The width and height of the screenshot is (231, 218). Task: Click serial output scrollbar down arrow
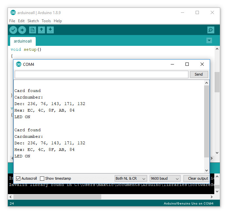coord(206,171)
